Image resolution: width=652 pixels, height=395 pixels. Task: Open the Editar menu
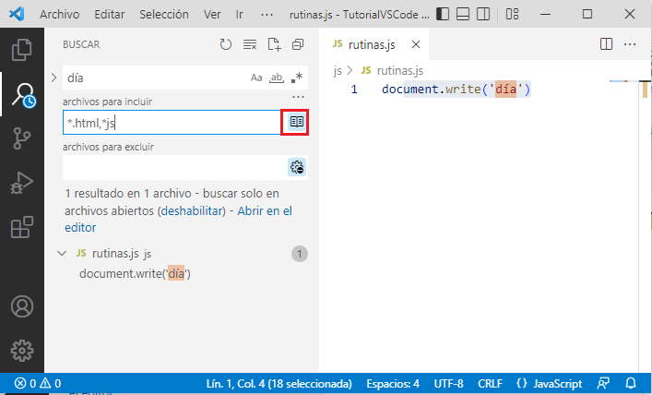(110, 14)
